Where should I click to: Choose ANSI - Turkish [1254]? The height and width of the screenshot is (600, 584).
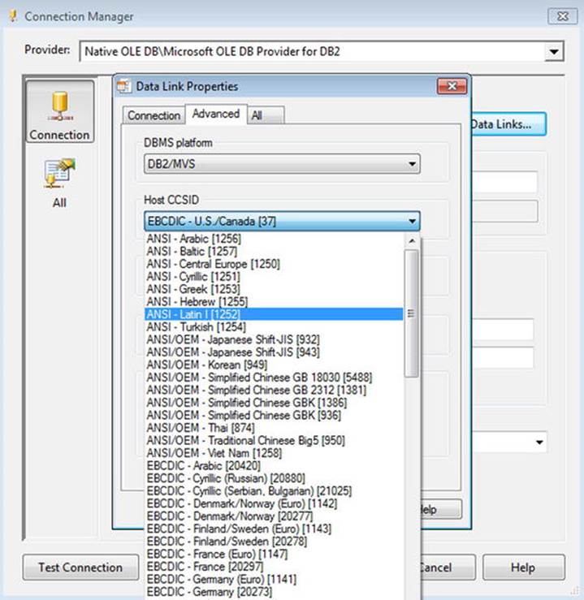pyautogui.click(x=274, y=326)
